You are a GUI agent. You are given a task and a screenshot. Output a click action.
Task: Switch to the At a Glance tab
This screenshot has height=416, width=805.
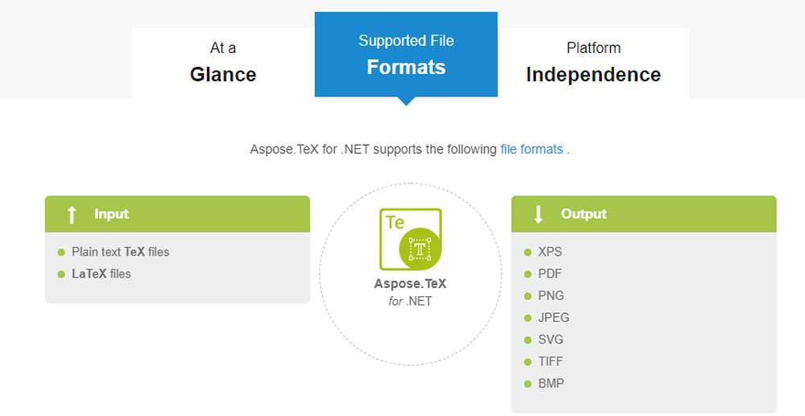(x=223, y=63)
